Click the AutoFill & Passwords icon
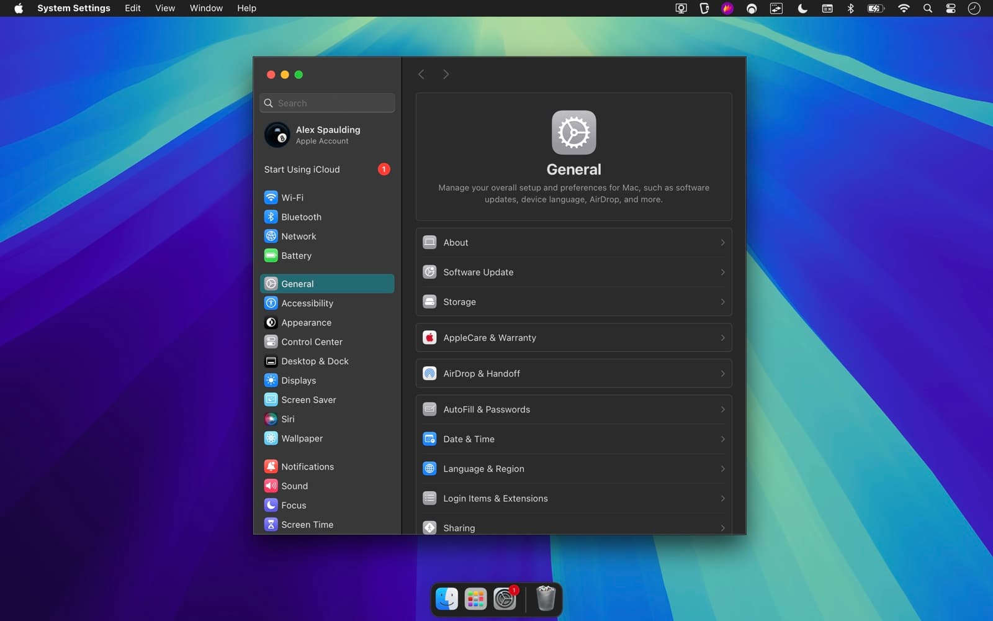Screen dimensions: 993x621 click(x=429, y=409)
